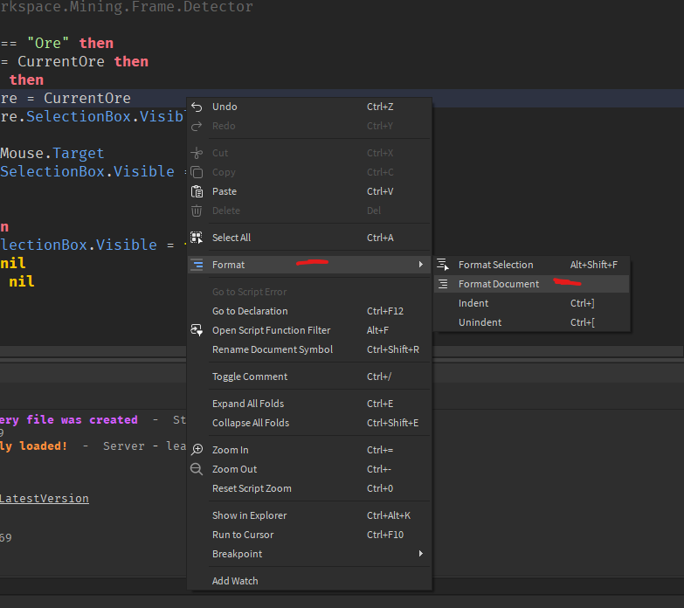Viewport: 684px width, 608px height.
Task: Choose Toggle Comment from context menu
Action: [250, 377]
